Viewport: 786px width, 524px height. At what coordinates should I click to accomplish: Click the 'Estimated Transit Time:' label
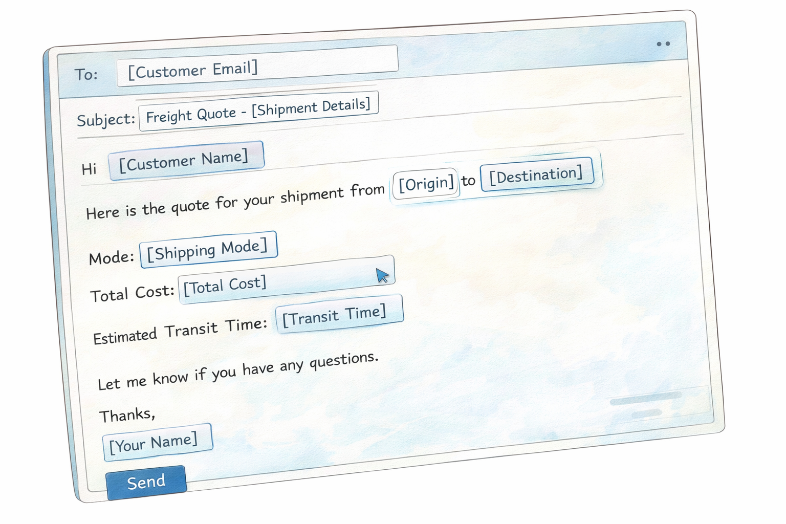180,331
